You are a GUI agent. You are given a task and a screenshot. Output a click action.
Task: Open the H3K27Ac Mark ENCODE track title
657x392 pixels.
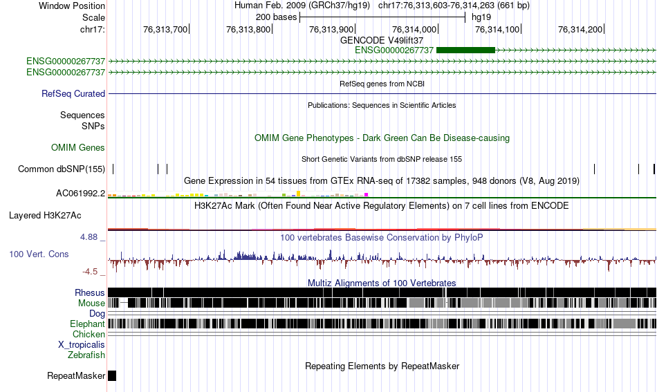tap(382, 205)
